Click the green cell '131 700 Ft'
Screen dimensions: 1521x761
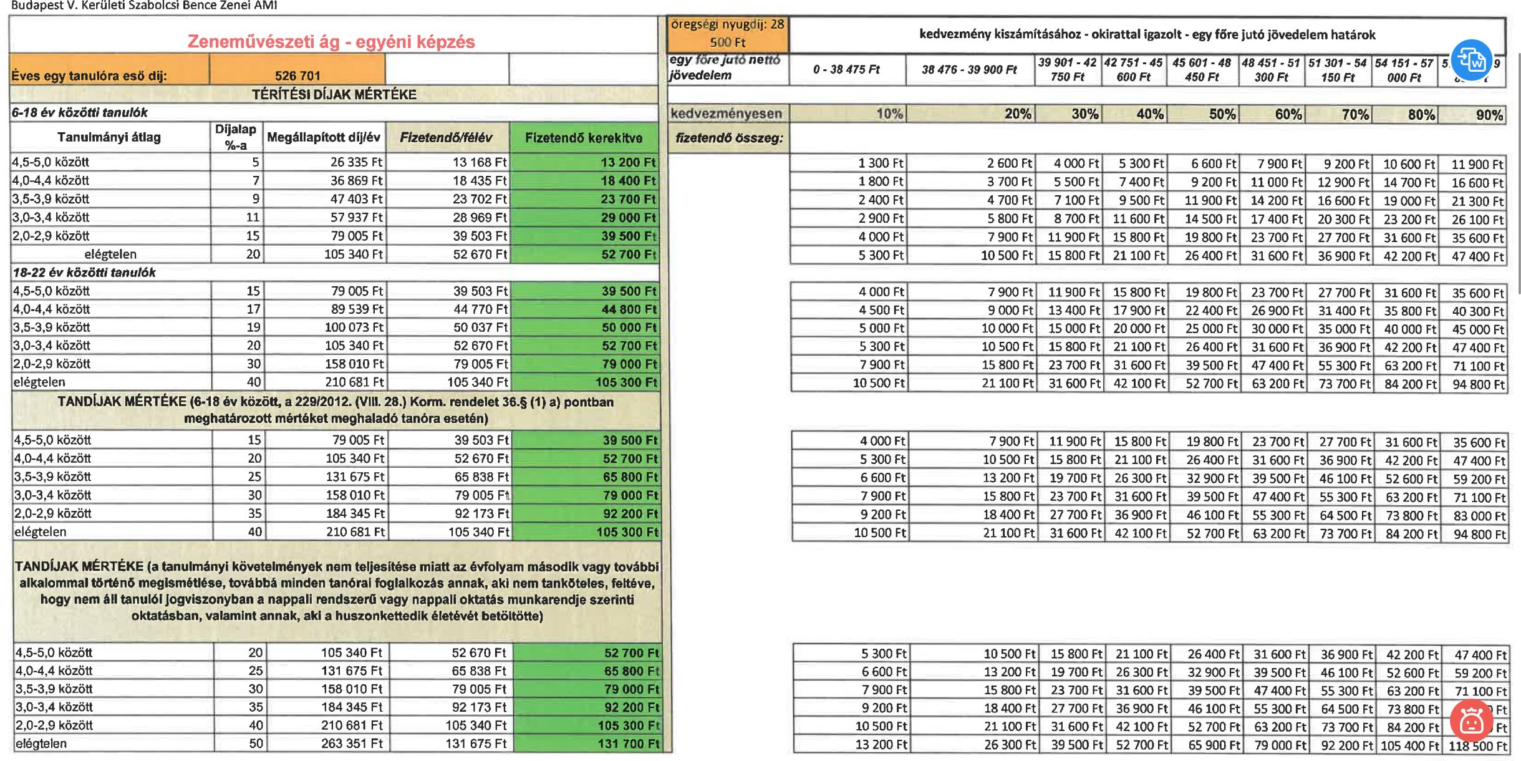[x=587, y=744]
